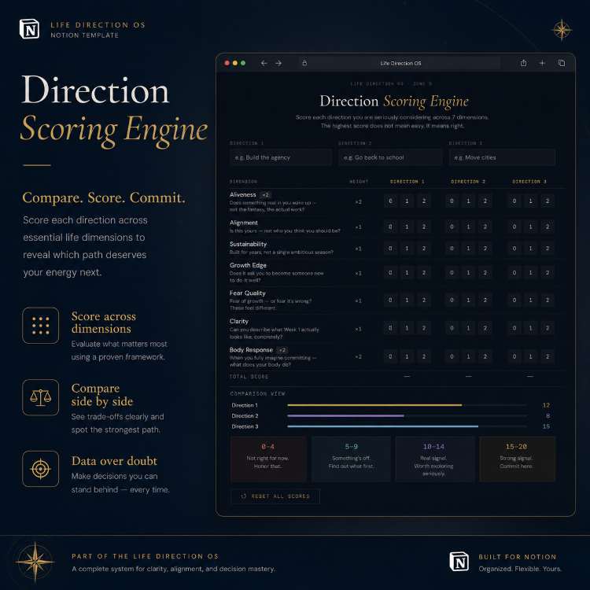Click the 5-9 'Something's off' card
This screenshot has width=590, height=590.
[x=351, y=459]
